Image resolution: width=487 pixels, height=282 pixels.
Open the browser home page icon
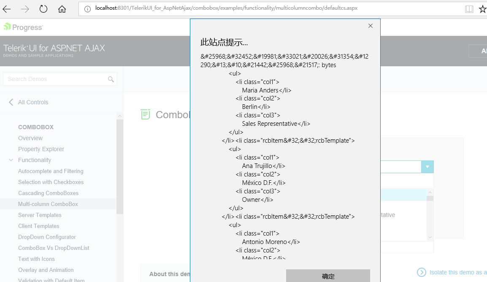click(62, 9)
